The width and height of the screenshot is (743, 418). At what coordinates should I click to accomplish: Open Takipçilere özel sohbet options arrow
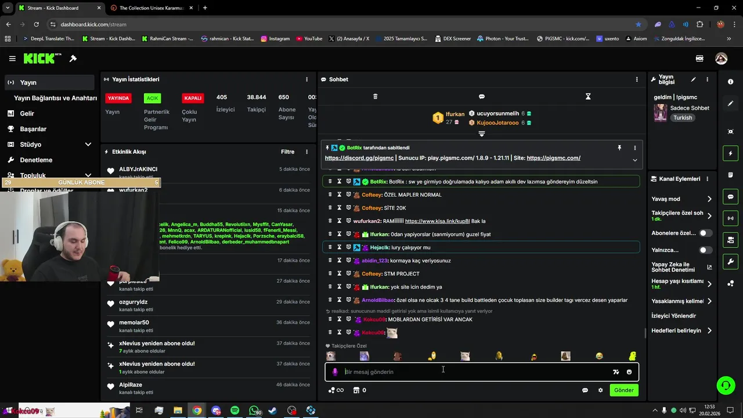tap(709, 216)
